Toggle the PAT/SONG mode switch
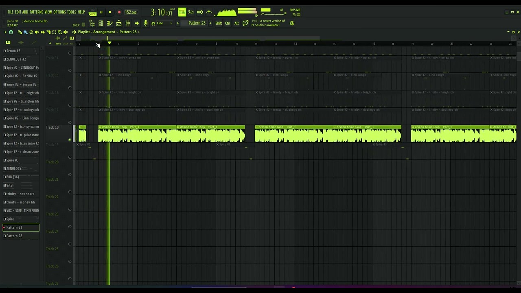The width and height of the screenshot is (521, 293). 93,12
